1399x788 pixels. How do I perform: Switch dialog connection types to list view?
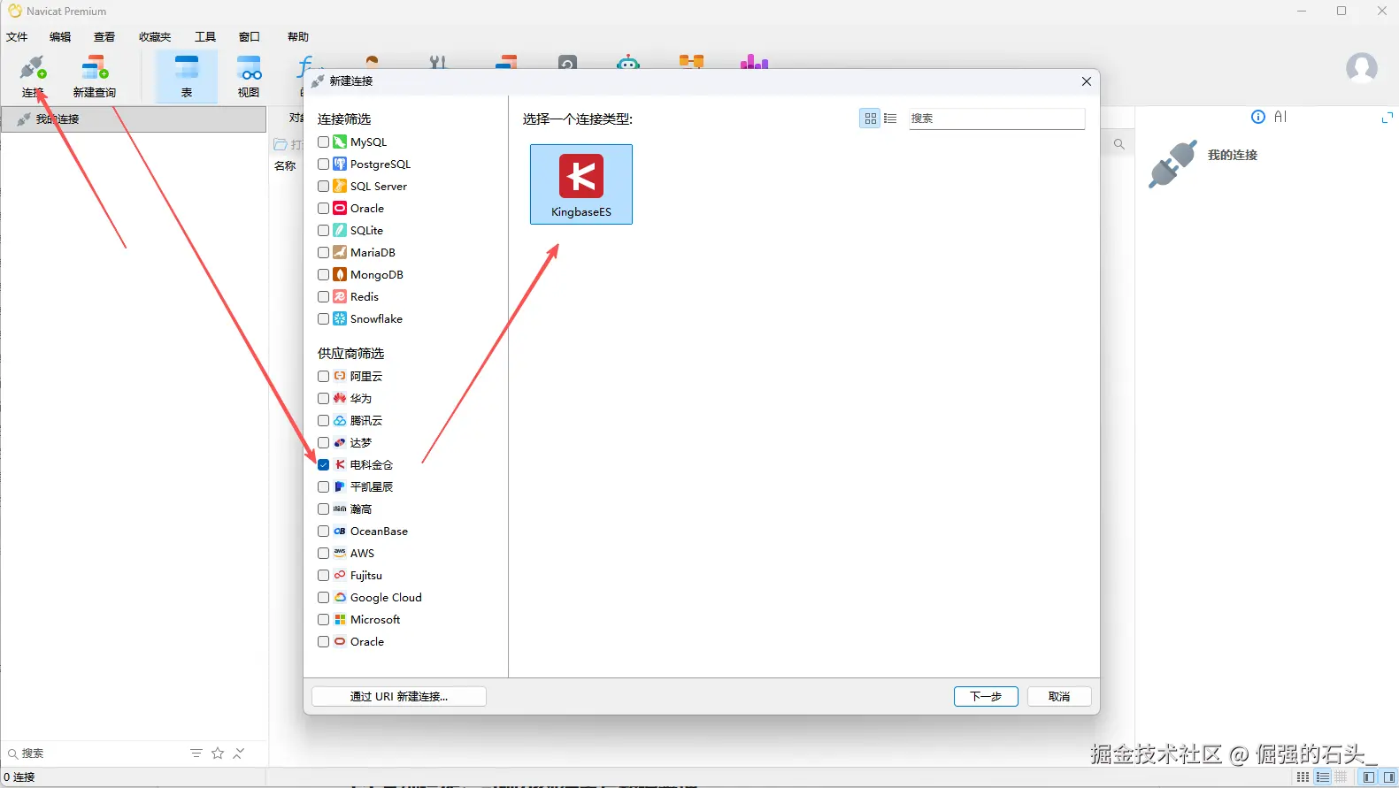click(890, 119)
